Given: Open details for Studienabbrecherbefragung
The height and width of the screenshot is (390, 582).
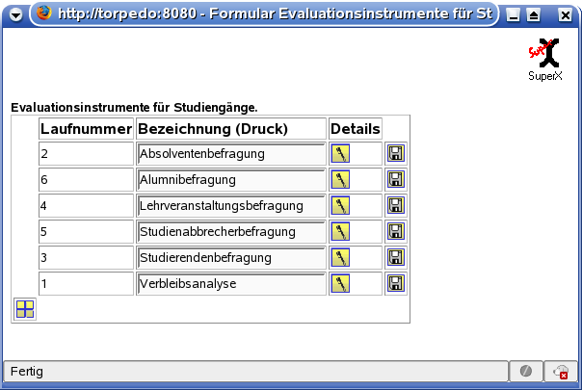Looking at the screenshot, I should click(340, 231).
